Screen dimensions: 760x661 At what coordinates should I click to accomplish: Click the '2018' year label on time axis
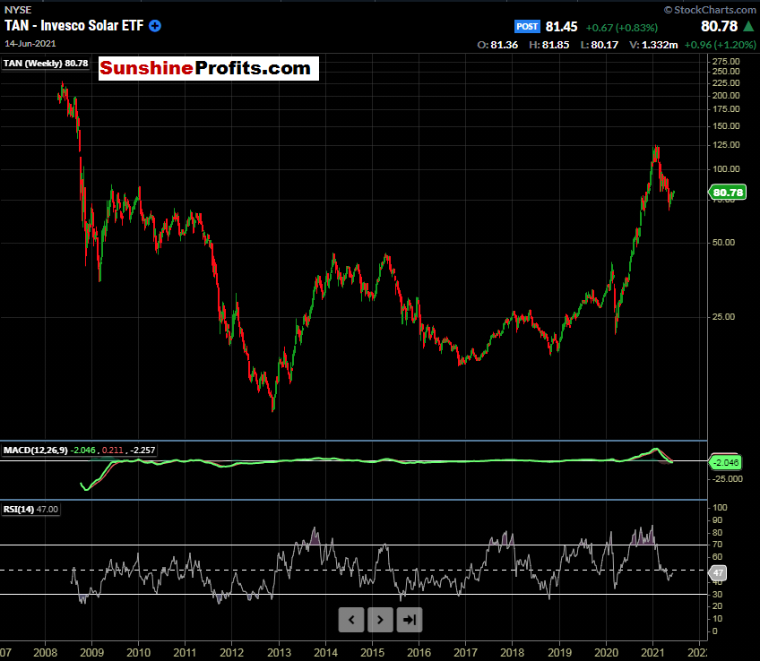click(x=513, y=653)
